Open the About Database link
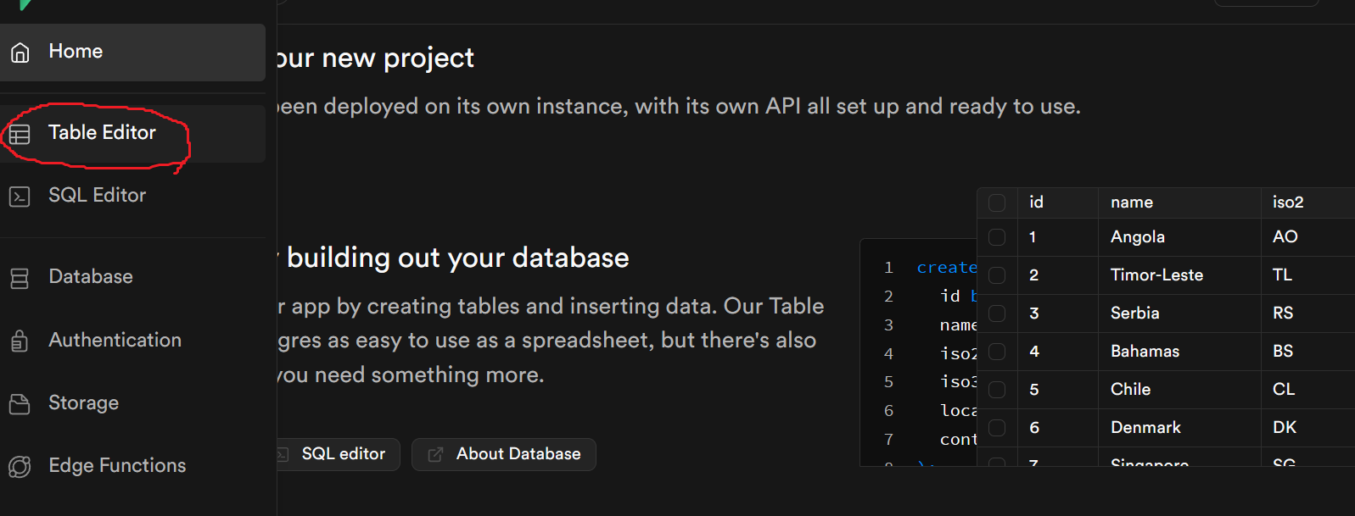The height and width of the screenshot is (516, 1355). pyautogui.click(x=518, y=454)
